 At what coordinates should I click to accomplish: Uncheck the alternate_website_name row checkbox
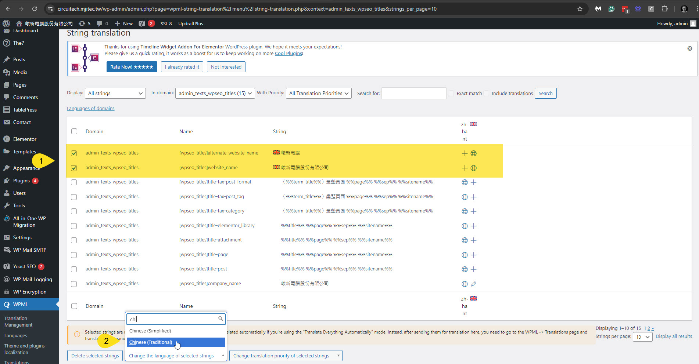pyautogui.click(x=74, y=153)
